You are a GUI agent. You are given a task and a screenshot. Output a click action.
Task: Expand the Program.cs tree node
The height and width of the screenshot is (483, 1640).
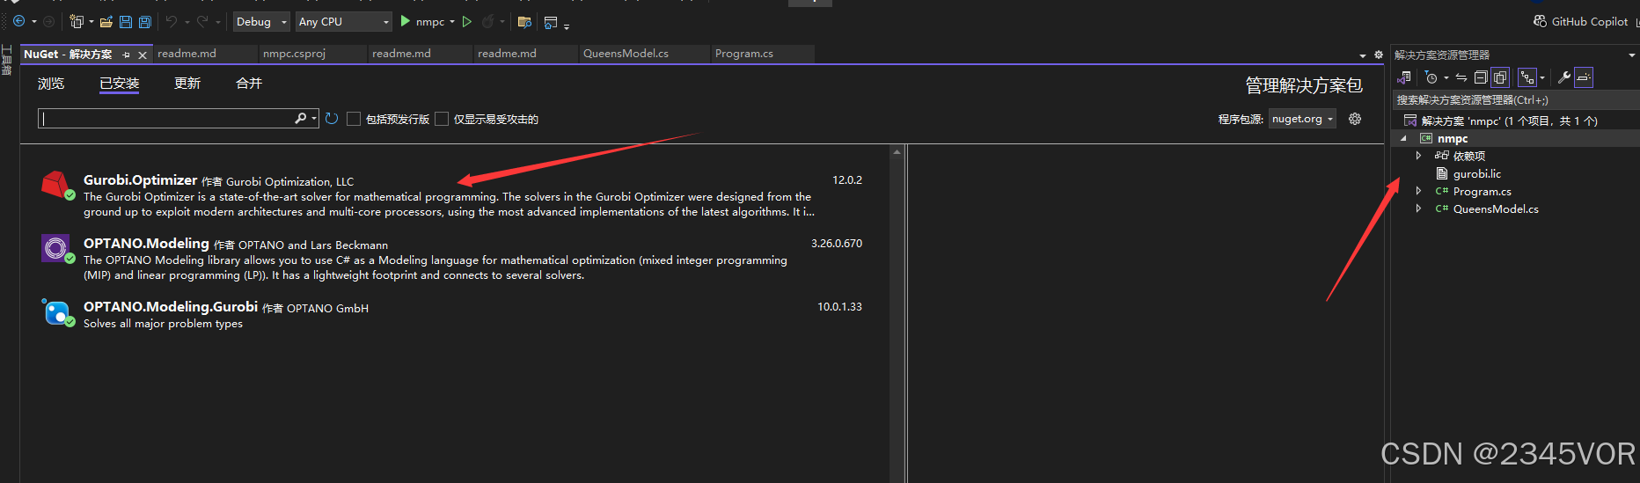point(1418,191)
